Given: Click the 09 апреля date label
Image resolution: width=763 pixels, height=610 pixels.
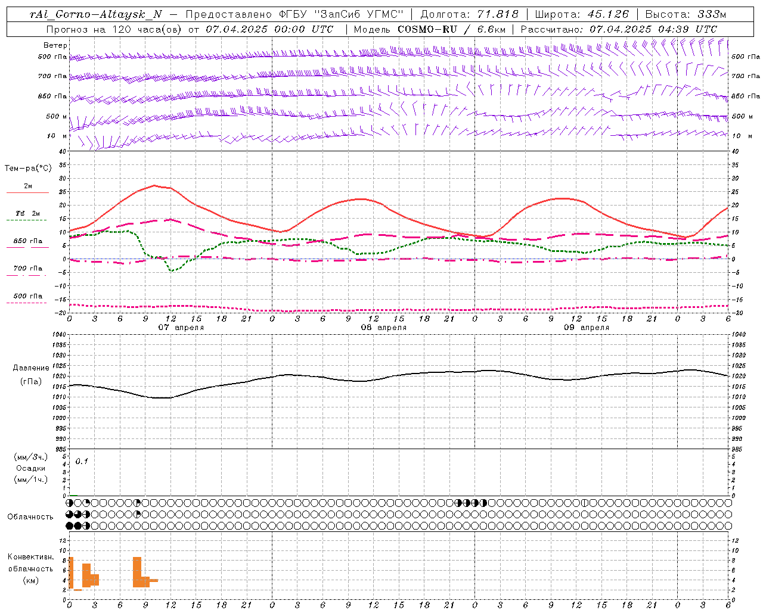Looking at the screenshot, I should [x=587, y=328].
